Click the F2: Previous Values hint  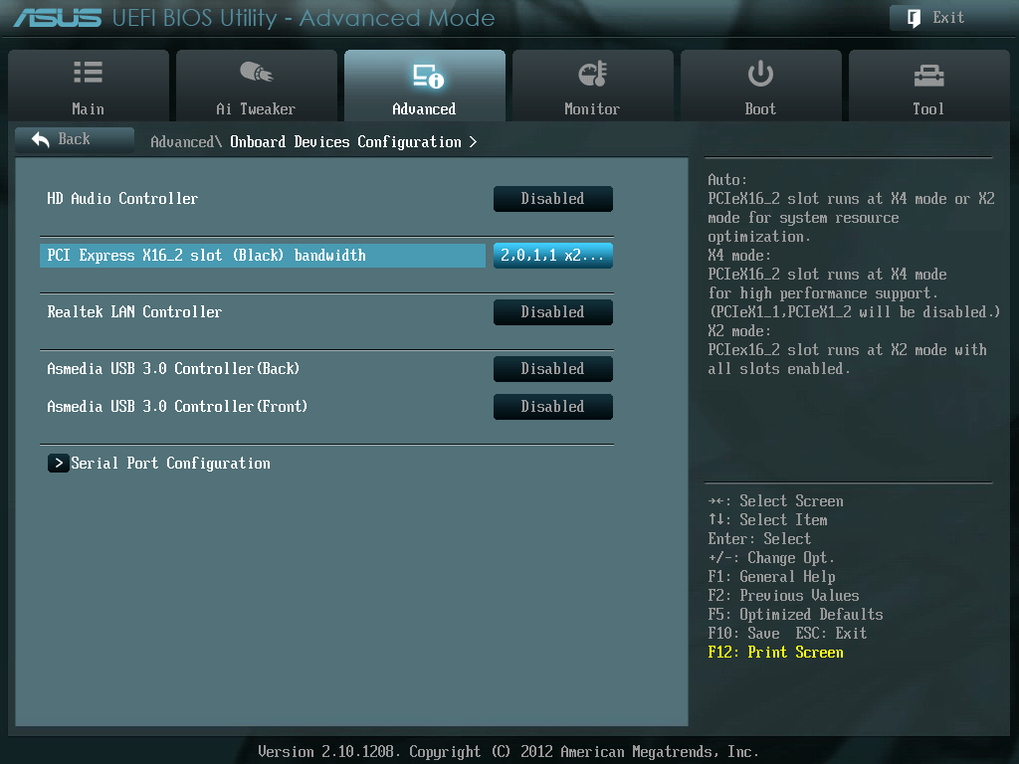point(783,595)
